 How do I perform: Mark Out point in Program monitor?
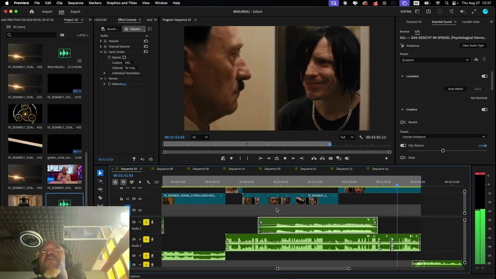click(x=247, y=158)
